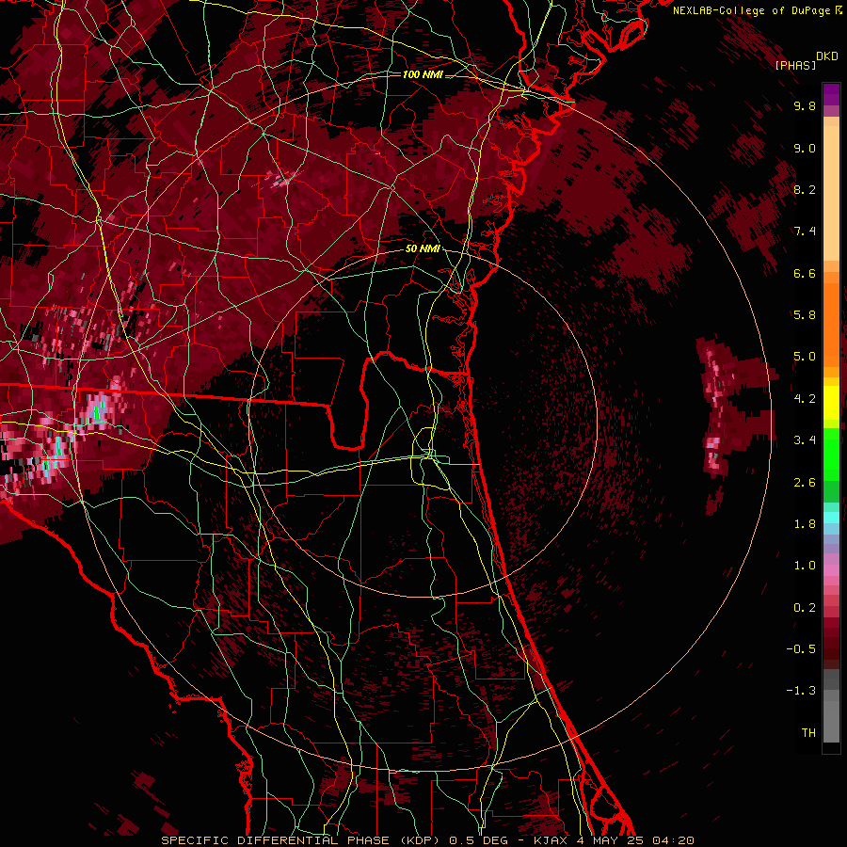Screen dimensions: 847x847
Task: Click the 3.4 value on the scale
Action: [805, 440]
